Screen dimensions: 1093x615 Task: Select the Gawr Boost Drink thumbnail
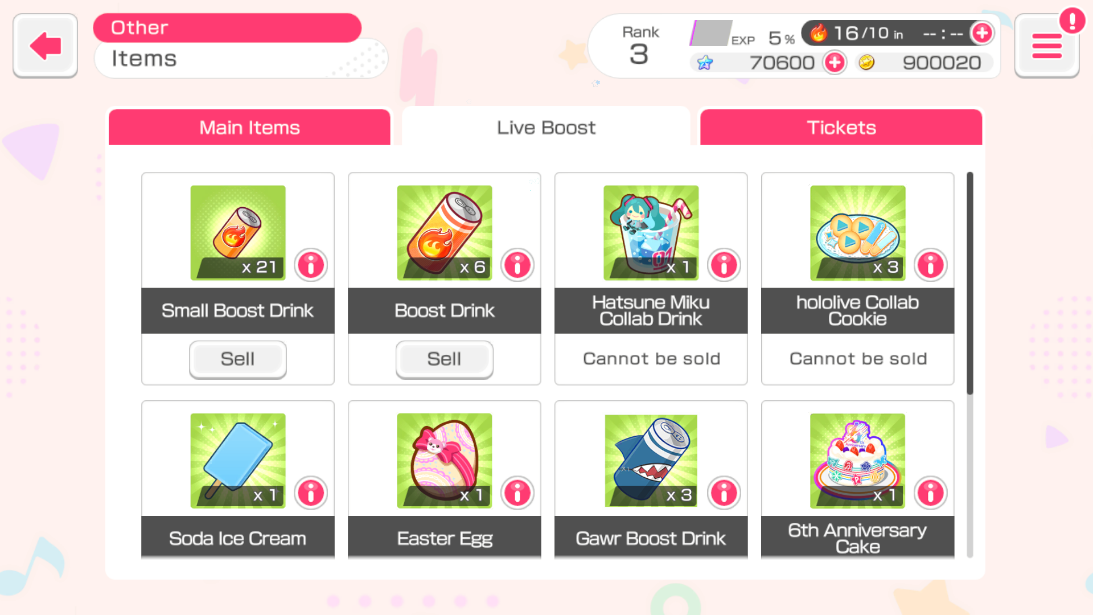tap(651, 461)
